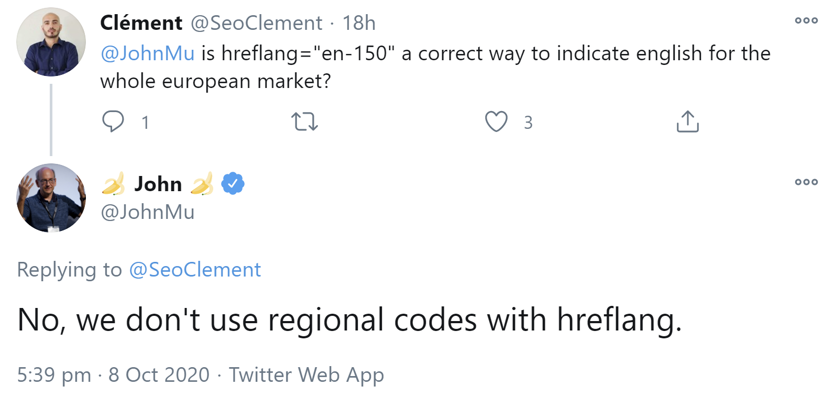The height and width of the screenshot is (397, 834).
Task: Expand the three-dot menu beside Clément's name
Action: [806, 20]
